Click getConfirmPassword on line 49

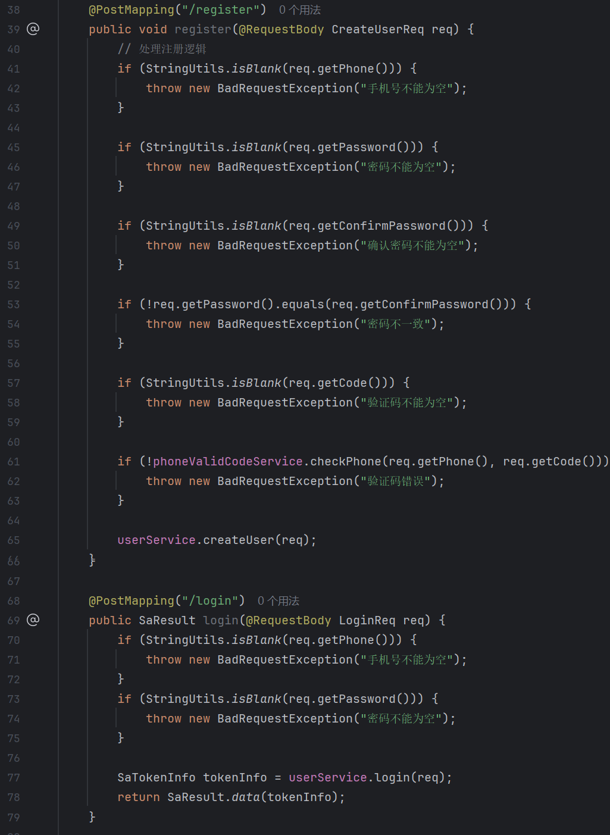[381, 226]
